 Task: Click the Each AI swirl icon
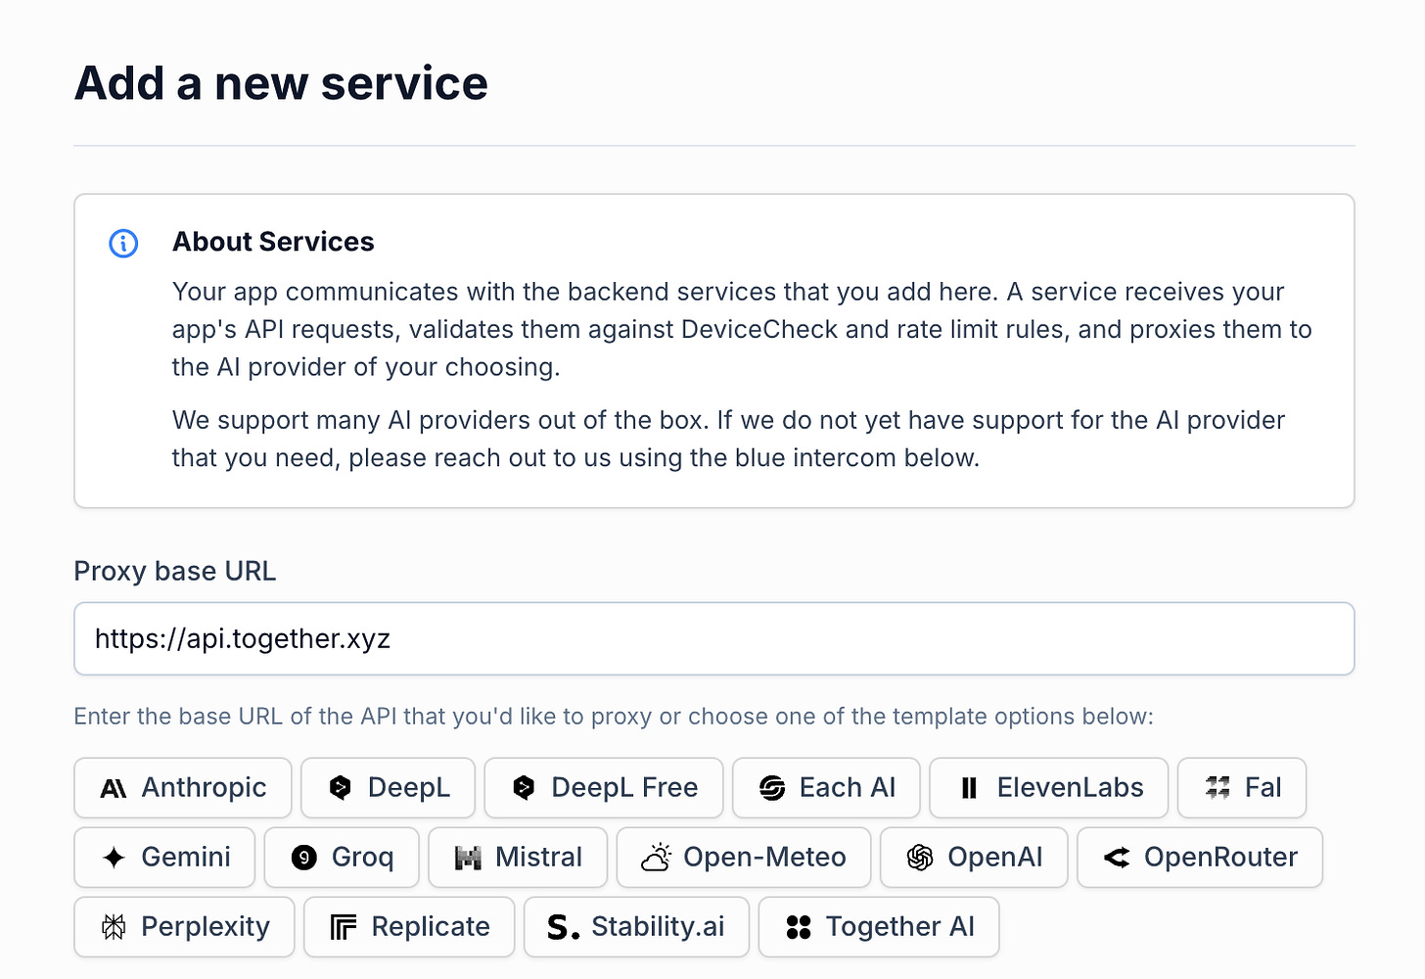772,788
